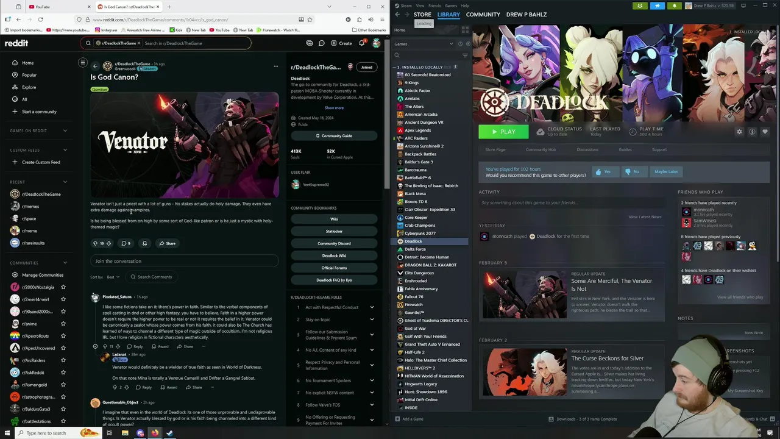Open Community Guide button
Screen dimensions: 780x439
[334, 136]
